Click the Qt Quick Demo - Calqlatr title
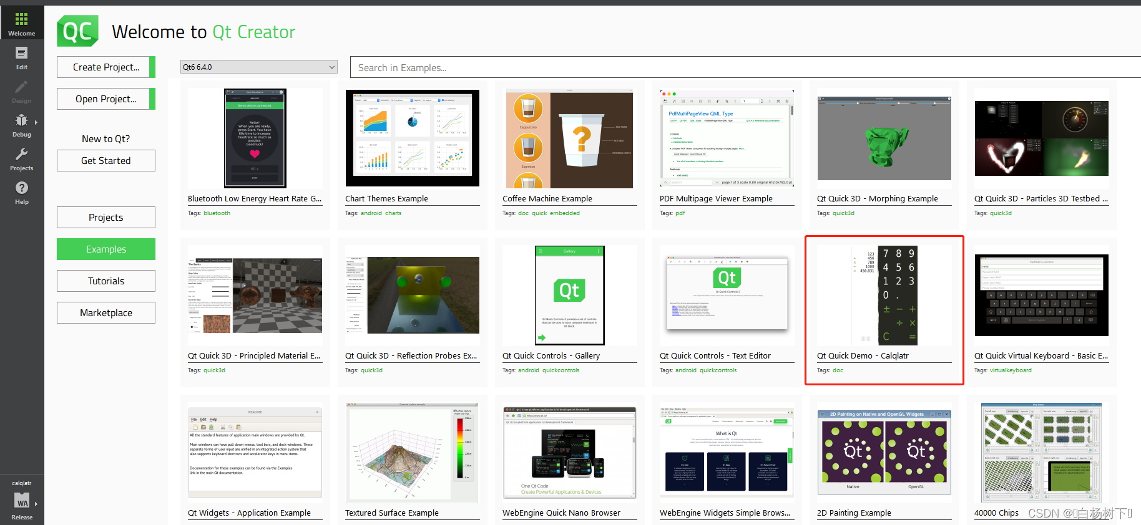The height and width of the screenshot is (525, 1141). click(x=863, y=356)
